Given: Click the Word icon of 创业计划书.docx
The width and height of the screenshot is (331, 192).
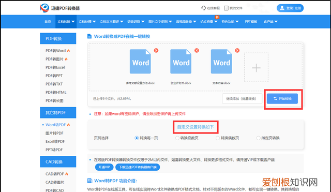Looking at the screenshot, I should [x=180, y=62].
